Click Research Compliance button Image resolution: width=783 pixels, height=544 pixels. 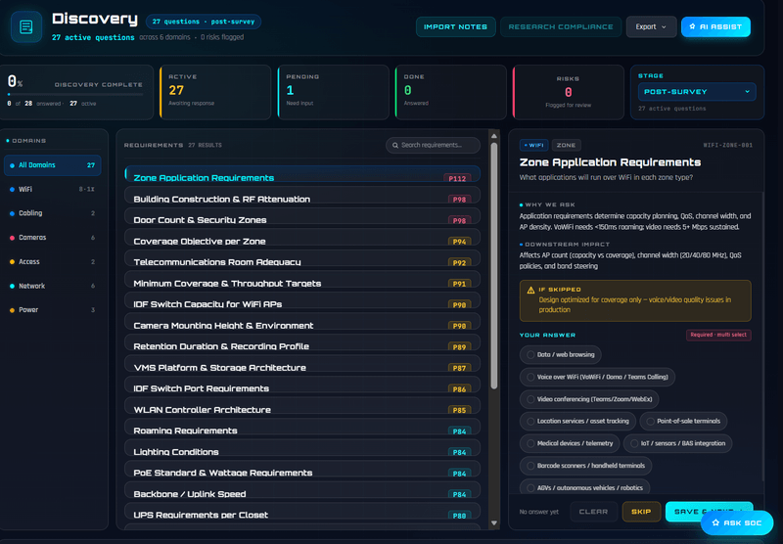tap(560, 27)
